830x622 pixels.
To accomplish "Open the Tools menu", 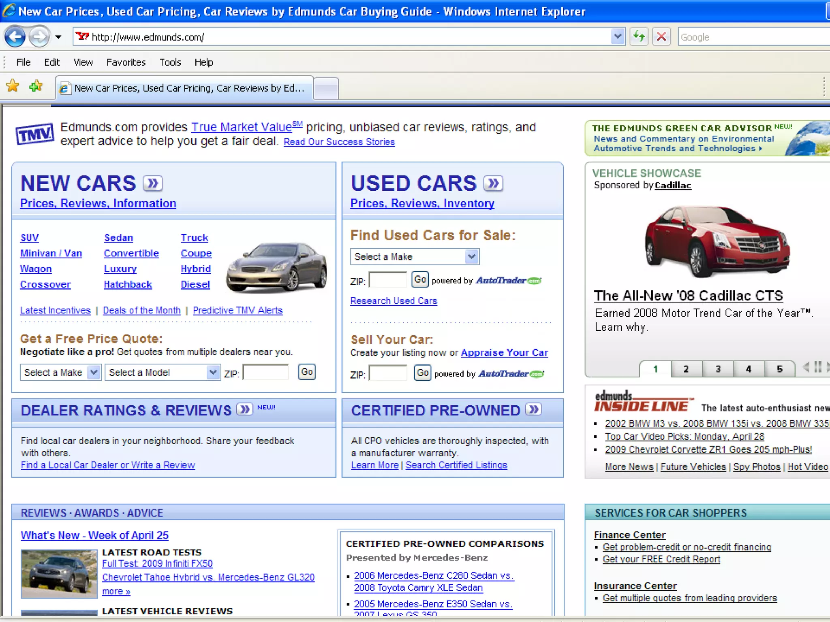I will click(170, 62).
